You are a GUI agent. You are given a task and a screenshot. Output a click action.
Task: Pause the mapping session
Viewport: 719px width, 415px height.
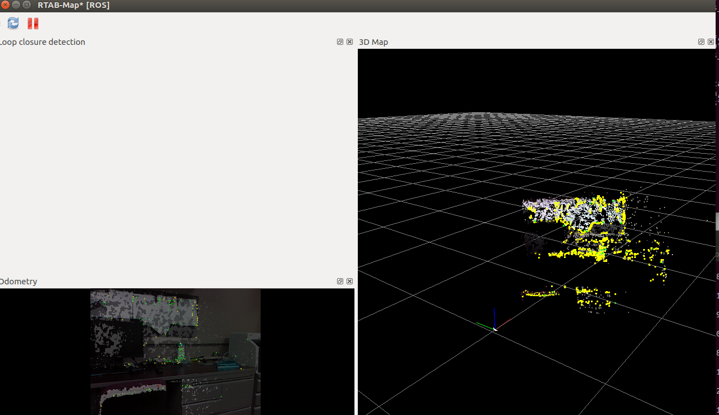coord(33,23)
